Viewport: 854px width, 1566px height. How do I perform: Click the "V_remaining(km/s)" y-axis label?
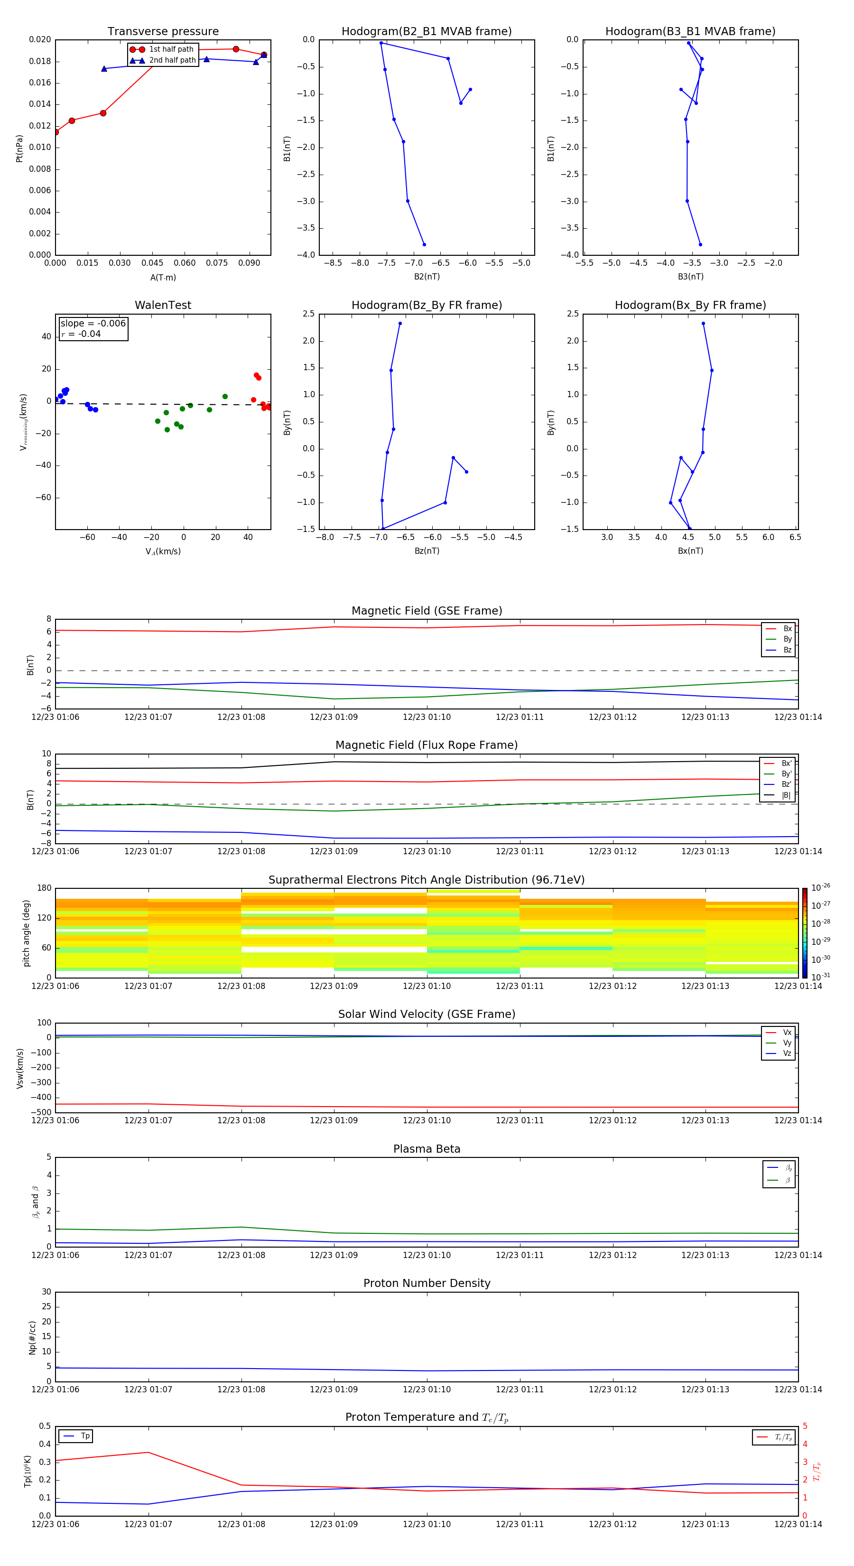pos(23,422)
